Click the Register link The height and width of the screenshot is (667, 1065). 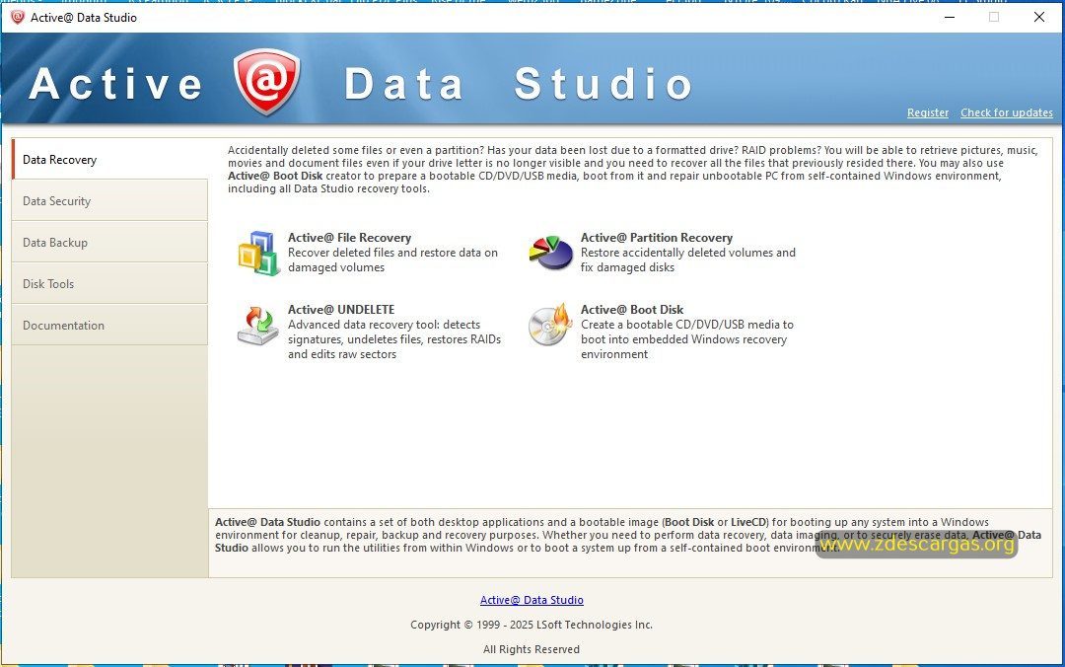[928, 112]
